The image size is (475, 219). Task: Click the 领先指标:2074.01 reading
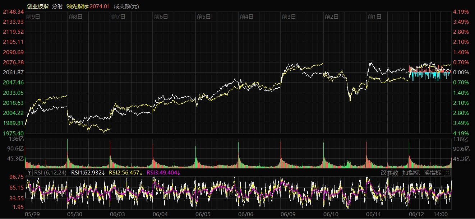[x=88, y=6]
